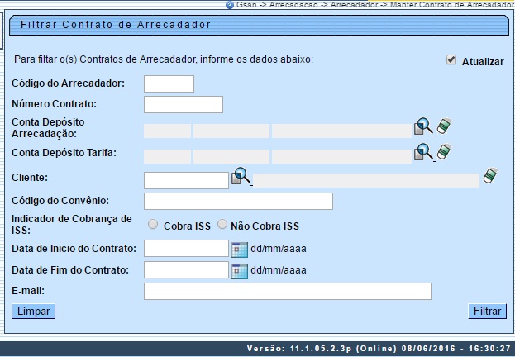
Task: Click the first grey Conta Depósito Arrecadação box
Action: (x=167, y=131)
